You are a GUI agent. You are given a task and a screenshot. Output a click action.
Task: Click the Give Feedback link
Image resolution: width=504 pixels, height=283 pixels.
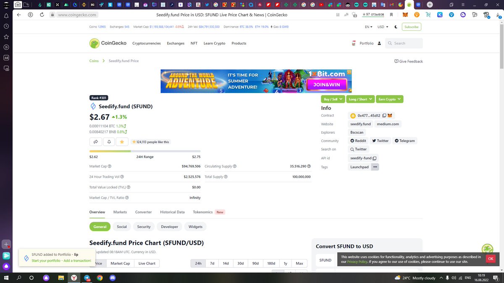click(x=409, y=61)
